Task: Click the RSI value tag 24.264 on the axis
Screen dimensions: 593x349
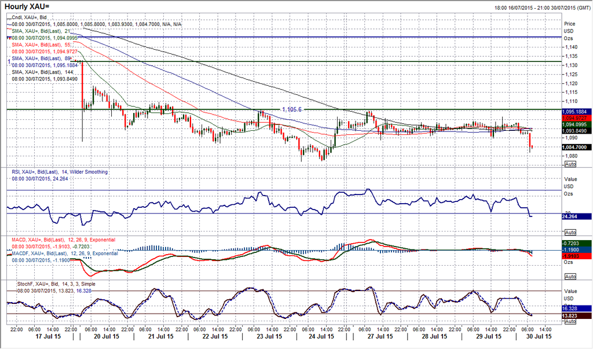Action: pyautogui.click(x=577, y=216)
